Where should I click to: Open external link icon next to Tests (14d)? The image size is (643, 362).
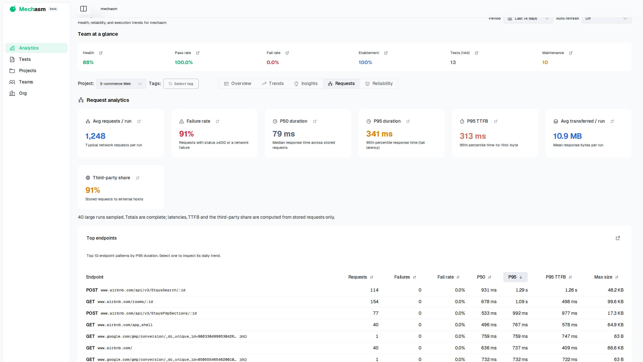(476, 53)
